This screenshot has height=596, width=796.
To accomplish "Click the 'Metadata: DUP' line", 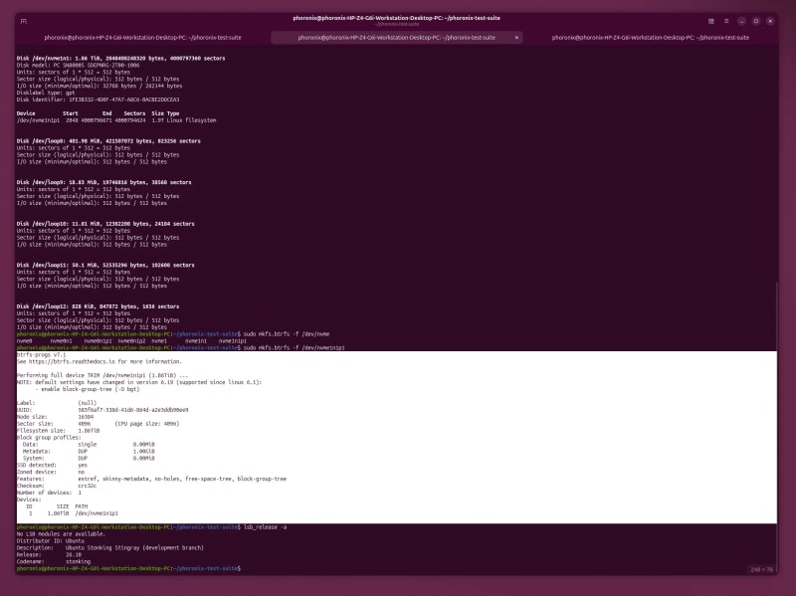I will (89, 452).
